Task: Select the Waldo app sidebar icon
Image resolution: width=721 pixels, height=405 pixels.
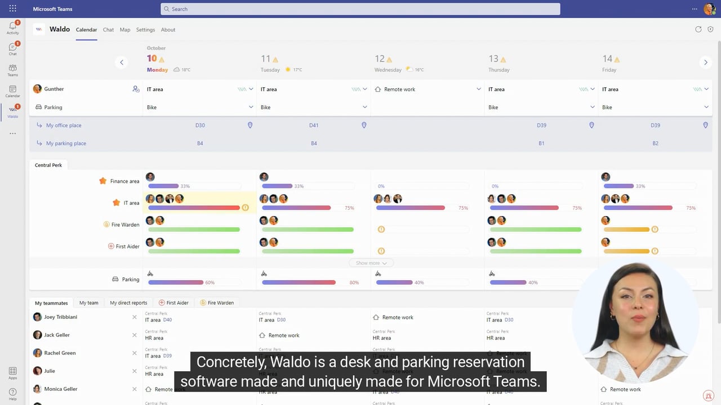Action: coord(12,111)
